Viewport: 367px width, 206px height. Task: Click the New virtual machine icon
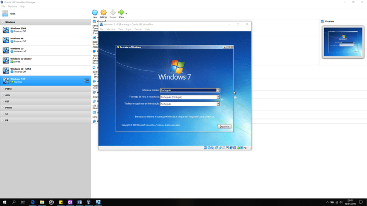point(95,12)
